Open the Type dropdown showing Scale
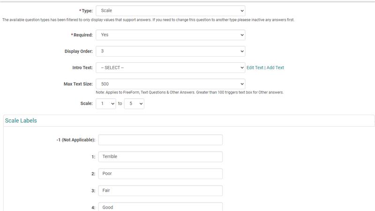Screen dimensions: 375x211 tap(170, 10)
